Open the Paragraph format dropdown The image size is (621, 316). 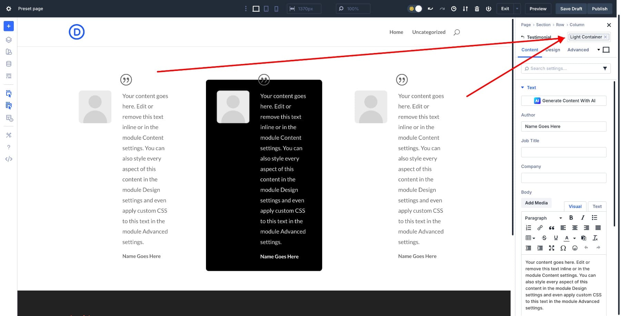click(543, 218)
